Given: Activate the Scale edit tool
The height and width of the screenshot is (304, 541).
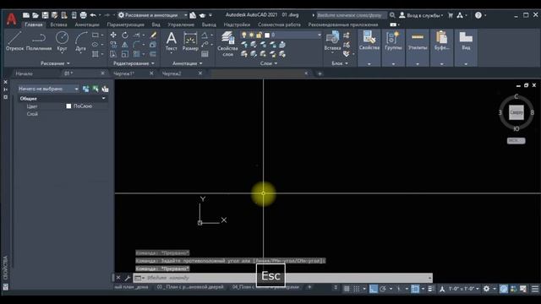Looking at the screenshot, I should pos(125,54).
